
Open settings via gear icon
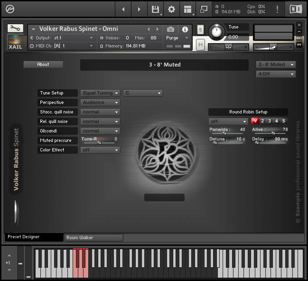pos(171,9)
